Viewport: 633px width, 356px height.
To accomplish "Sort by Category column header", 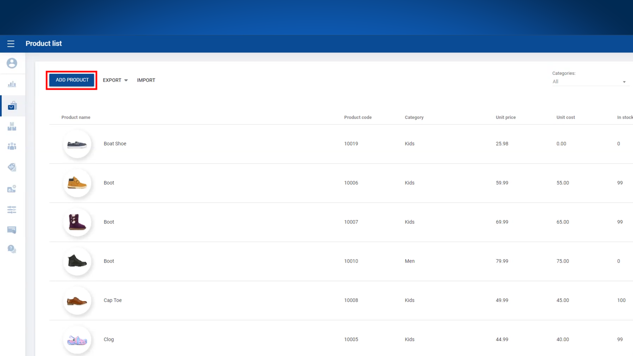I will [414, 117].
